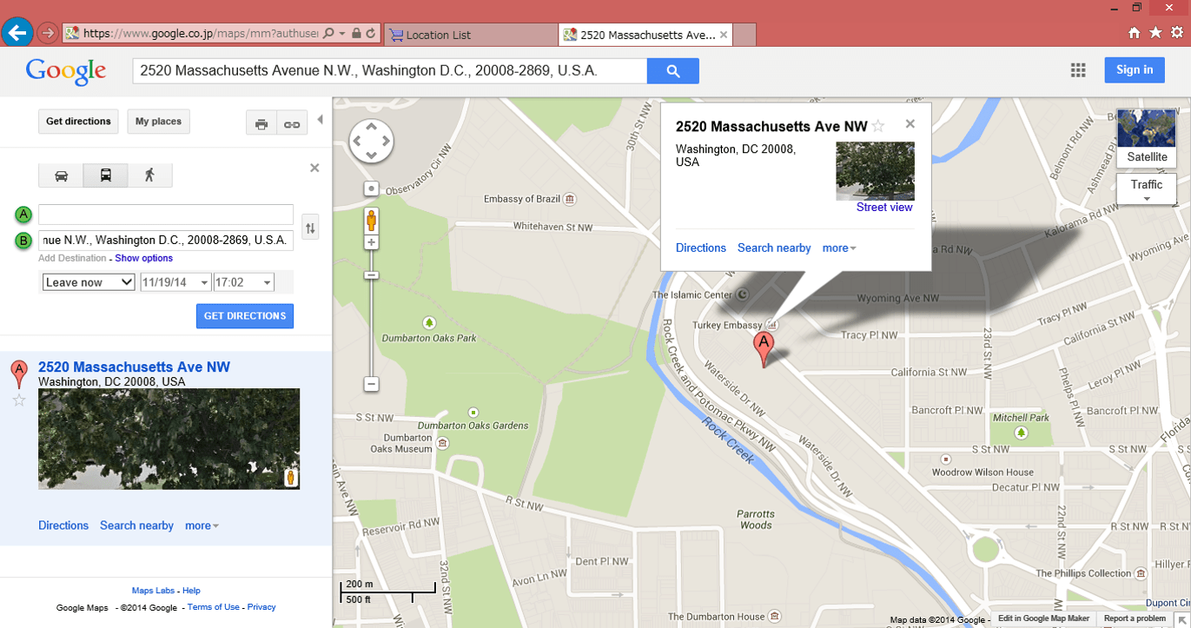Screen dimensions: 1191x628
Task: Zoom out with the minus button
Action: point(371,383)
